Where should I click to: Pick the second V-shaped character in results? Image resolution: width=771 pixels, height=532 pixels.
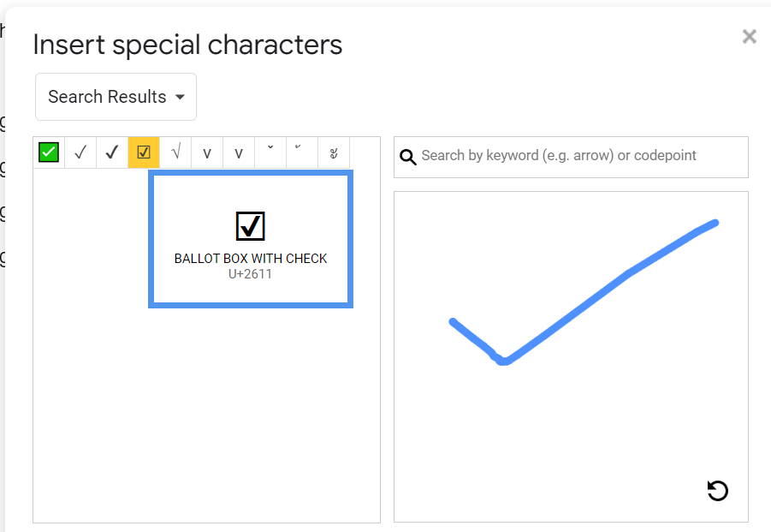239,152
